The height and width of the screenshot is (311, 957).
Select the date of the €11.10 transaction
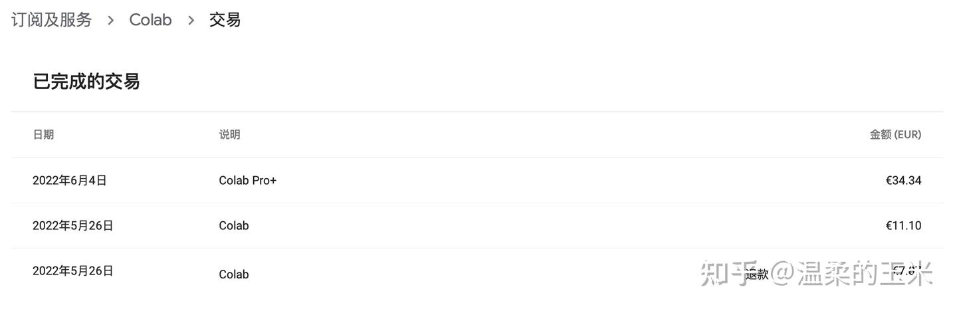pos(72,225)
